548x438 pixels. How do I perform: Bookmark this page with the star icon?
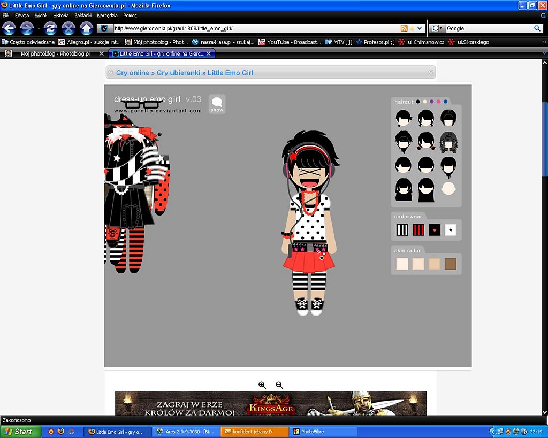[x=412, y=28]
